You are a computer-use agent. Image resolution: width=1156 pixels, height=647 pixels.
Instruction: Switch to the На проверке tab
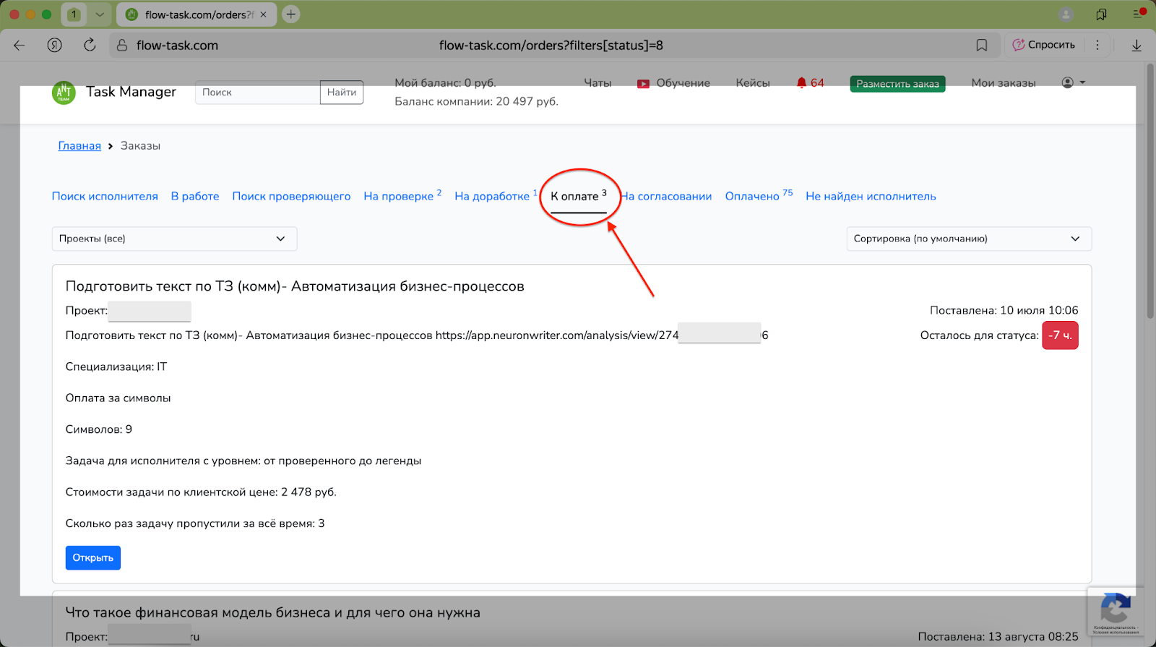(x=398, y=197)
